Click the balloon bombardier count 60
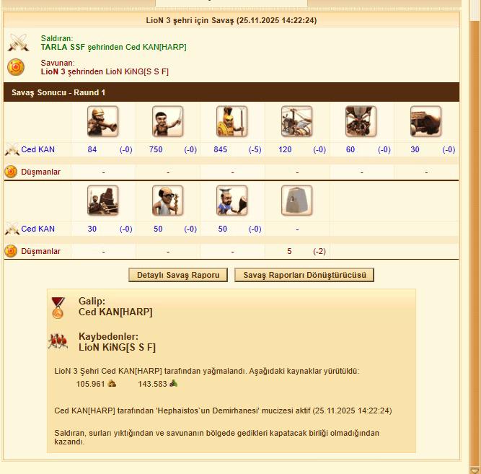Screen dimensions: 481x474 tap(350, 149)
